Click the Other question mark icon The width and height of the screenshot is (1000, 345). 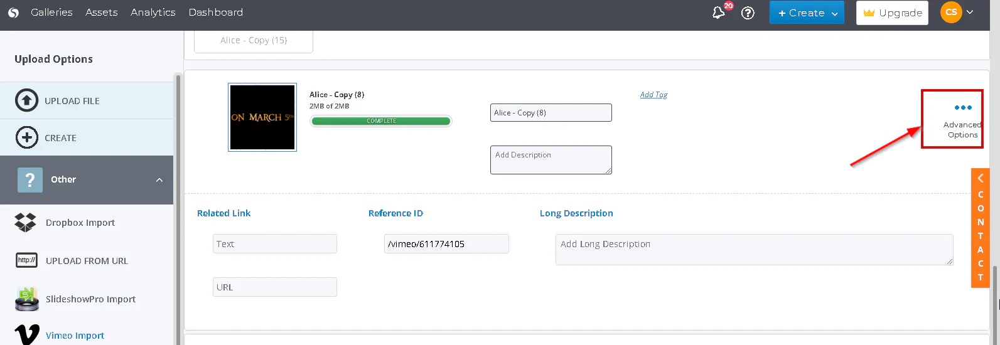[x=30, y=179]
